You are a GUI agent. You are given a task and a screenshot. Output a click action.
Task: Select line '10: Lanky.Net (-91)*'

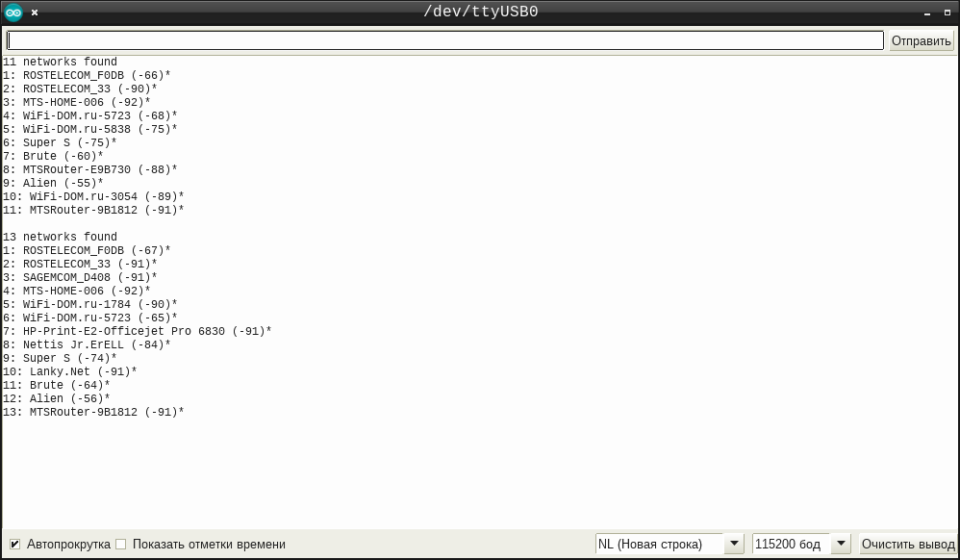pyautogui.click(x=70, y=372)
